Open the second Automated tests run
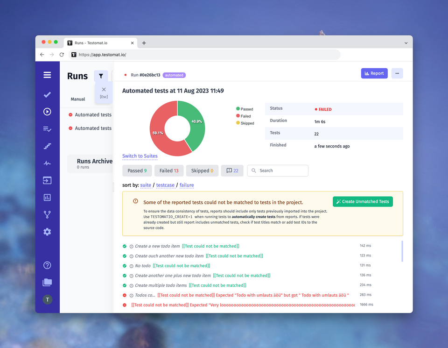Viewport: 448px width, 348px height. [90, 128]
